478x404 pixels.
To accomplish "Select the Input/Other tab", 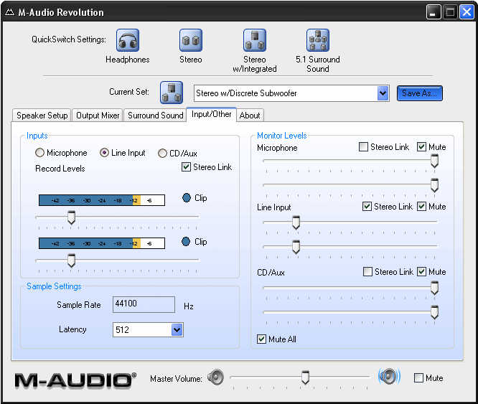I will click(x=211, y=114).
